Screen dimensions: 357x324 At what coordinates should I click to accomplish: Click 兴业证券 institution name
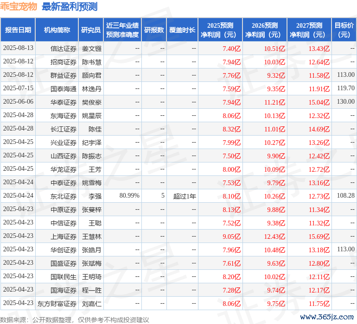(64, 143)
